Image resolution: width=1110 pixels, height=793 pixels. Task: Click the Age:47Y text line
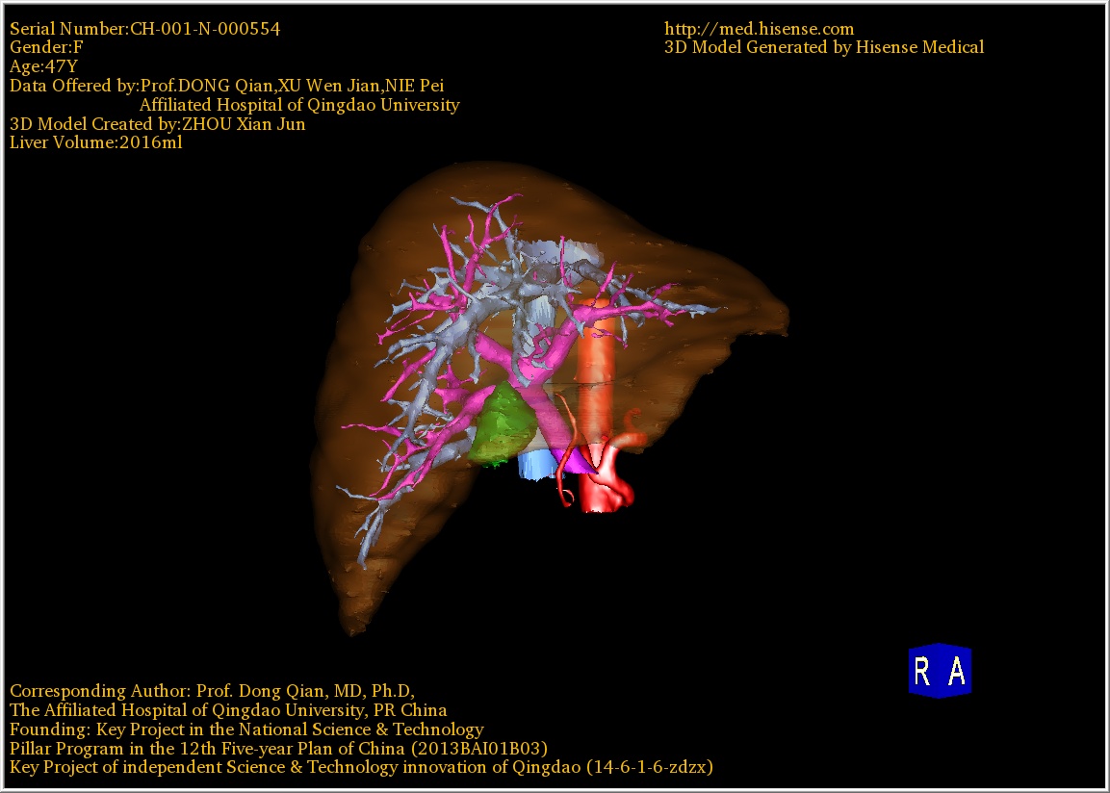pyautogui.click(x=44, y=66)
